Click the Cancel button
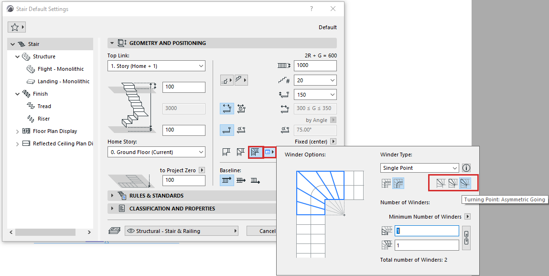The image size is (549, 276). [268, 231]
